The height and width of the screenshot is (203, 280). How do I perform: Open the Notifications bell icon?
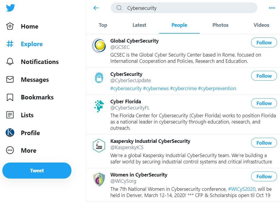10,62
